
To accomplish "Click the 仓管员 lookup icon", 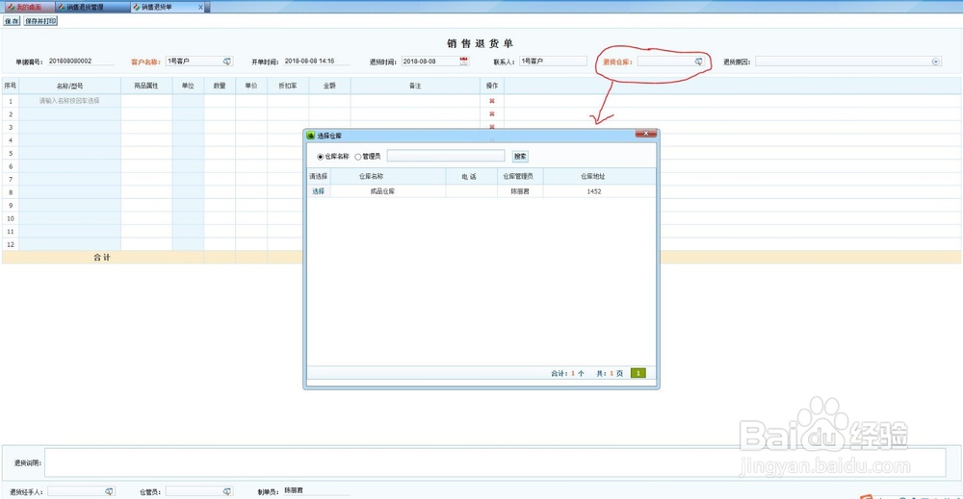I will (x=226, y=491).
